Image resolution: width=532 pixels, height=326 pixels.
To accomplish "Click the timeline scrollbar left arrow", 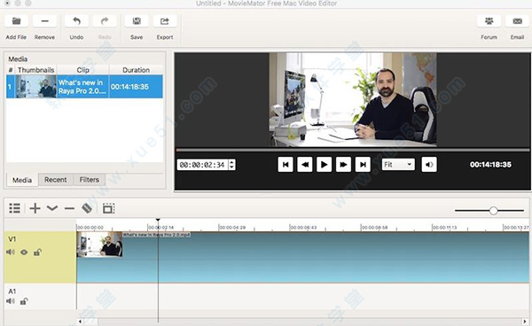I will (x=81, y=322).
